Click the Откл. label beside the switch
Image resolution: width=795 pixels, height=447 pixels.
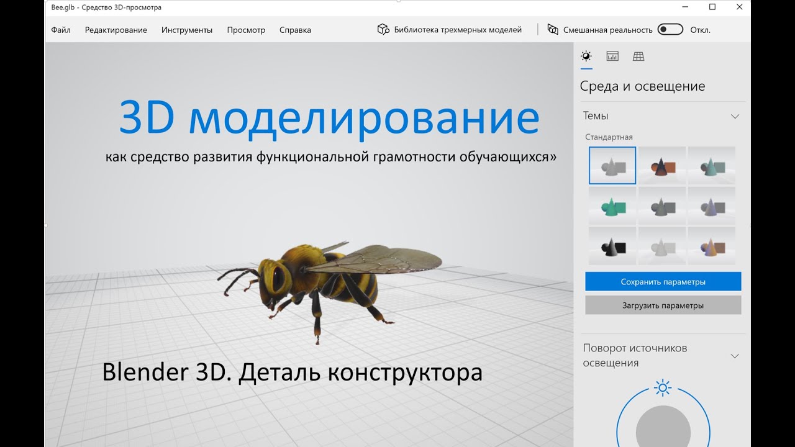(701, 30)
